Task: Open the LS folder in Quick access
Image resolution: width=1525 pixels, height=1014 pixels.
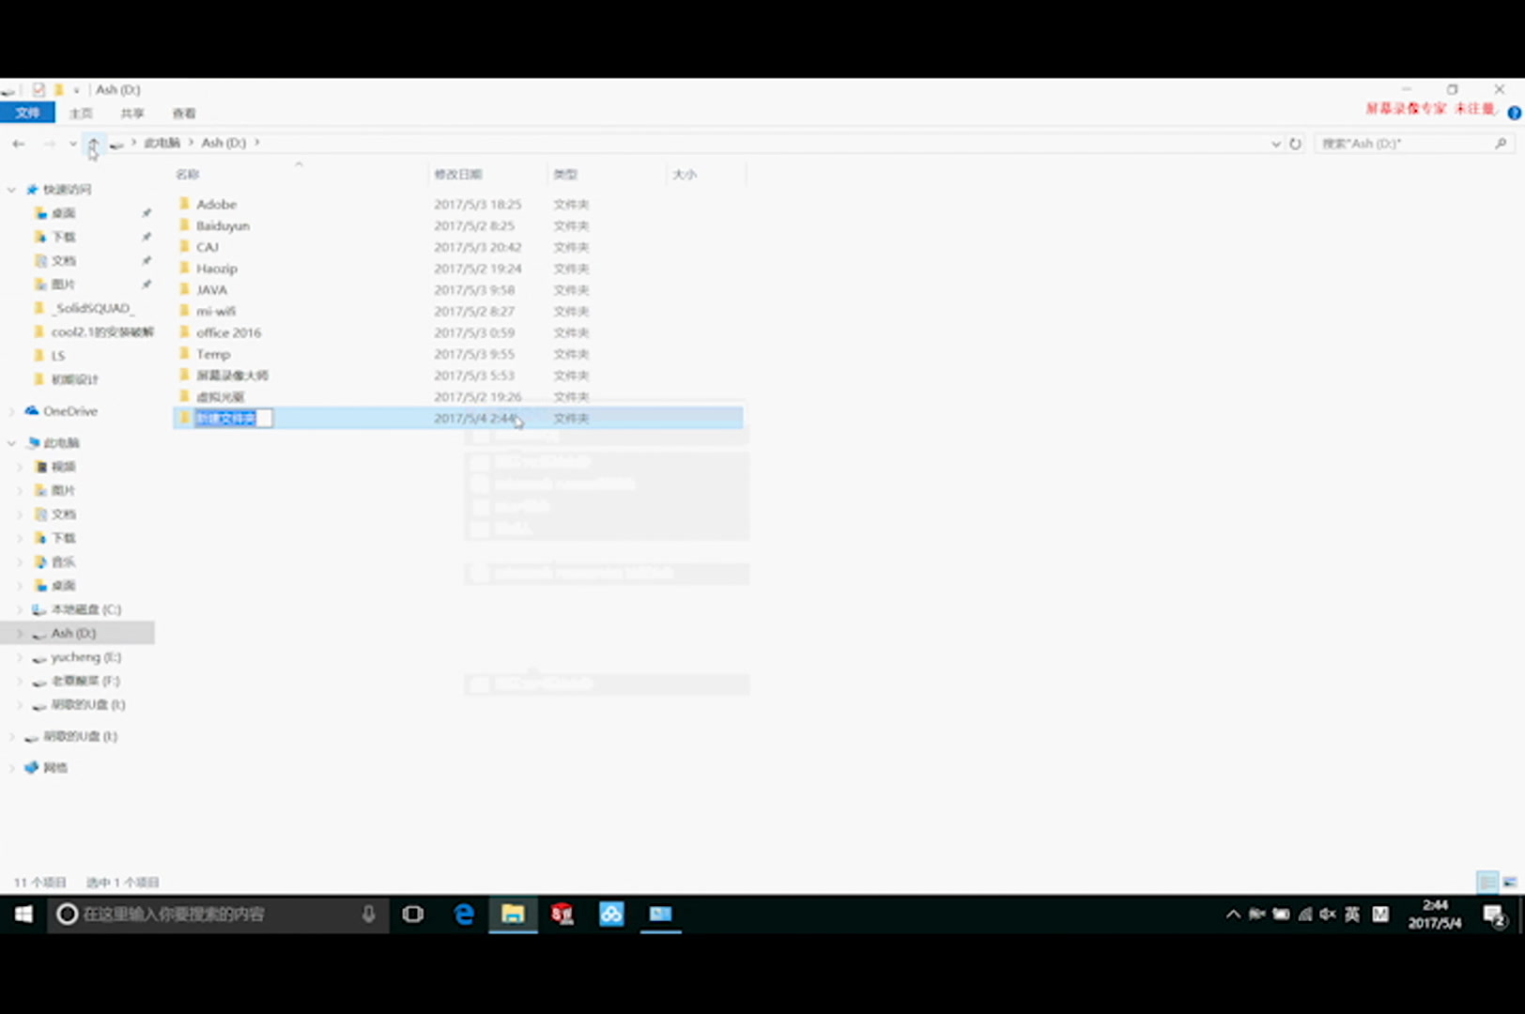Action: coord(58,356)
